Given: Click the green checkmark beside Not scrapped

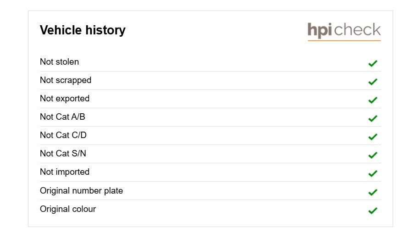Looking at the screenshot, I should pyautogui.click(x=372, y=82).
